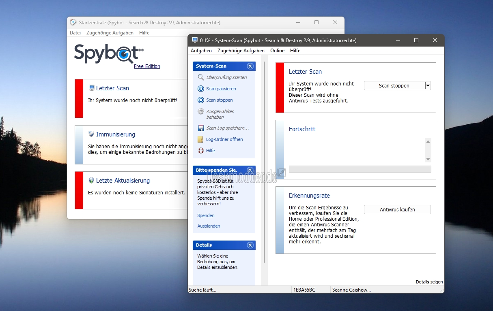Click the down arrow in the Fortschritt list
Viewport: 493px width, 311px height.
pos(428,159)
